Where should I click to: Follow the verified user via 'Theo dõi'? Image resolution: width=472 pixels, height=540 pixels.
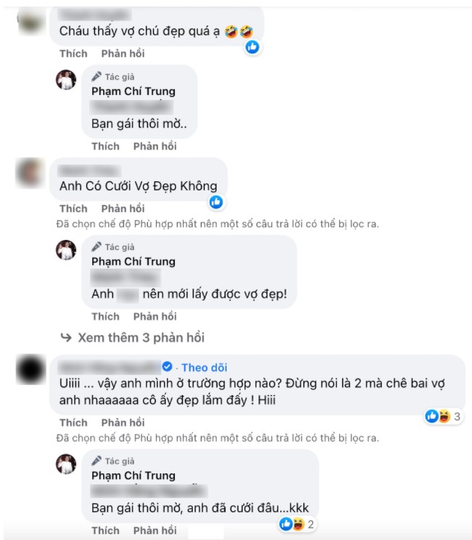[204, 367]
